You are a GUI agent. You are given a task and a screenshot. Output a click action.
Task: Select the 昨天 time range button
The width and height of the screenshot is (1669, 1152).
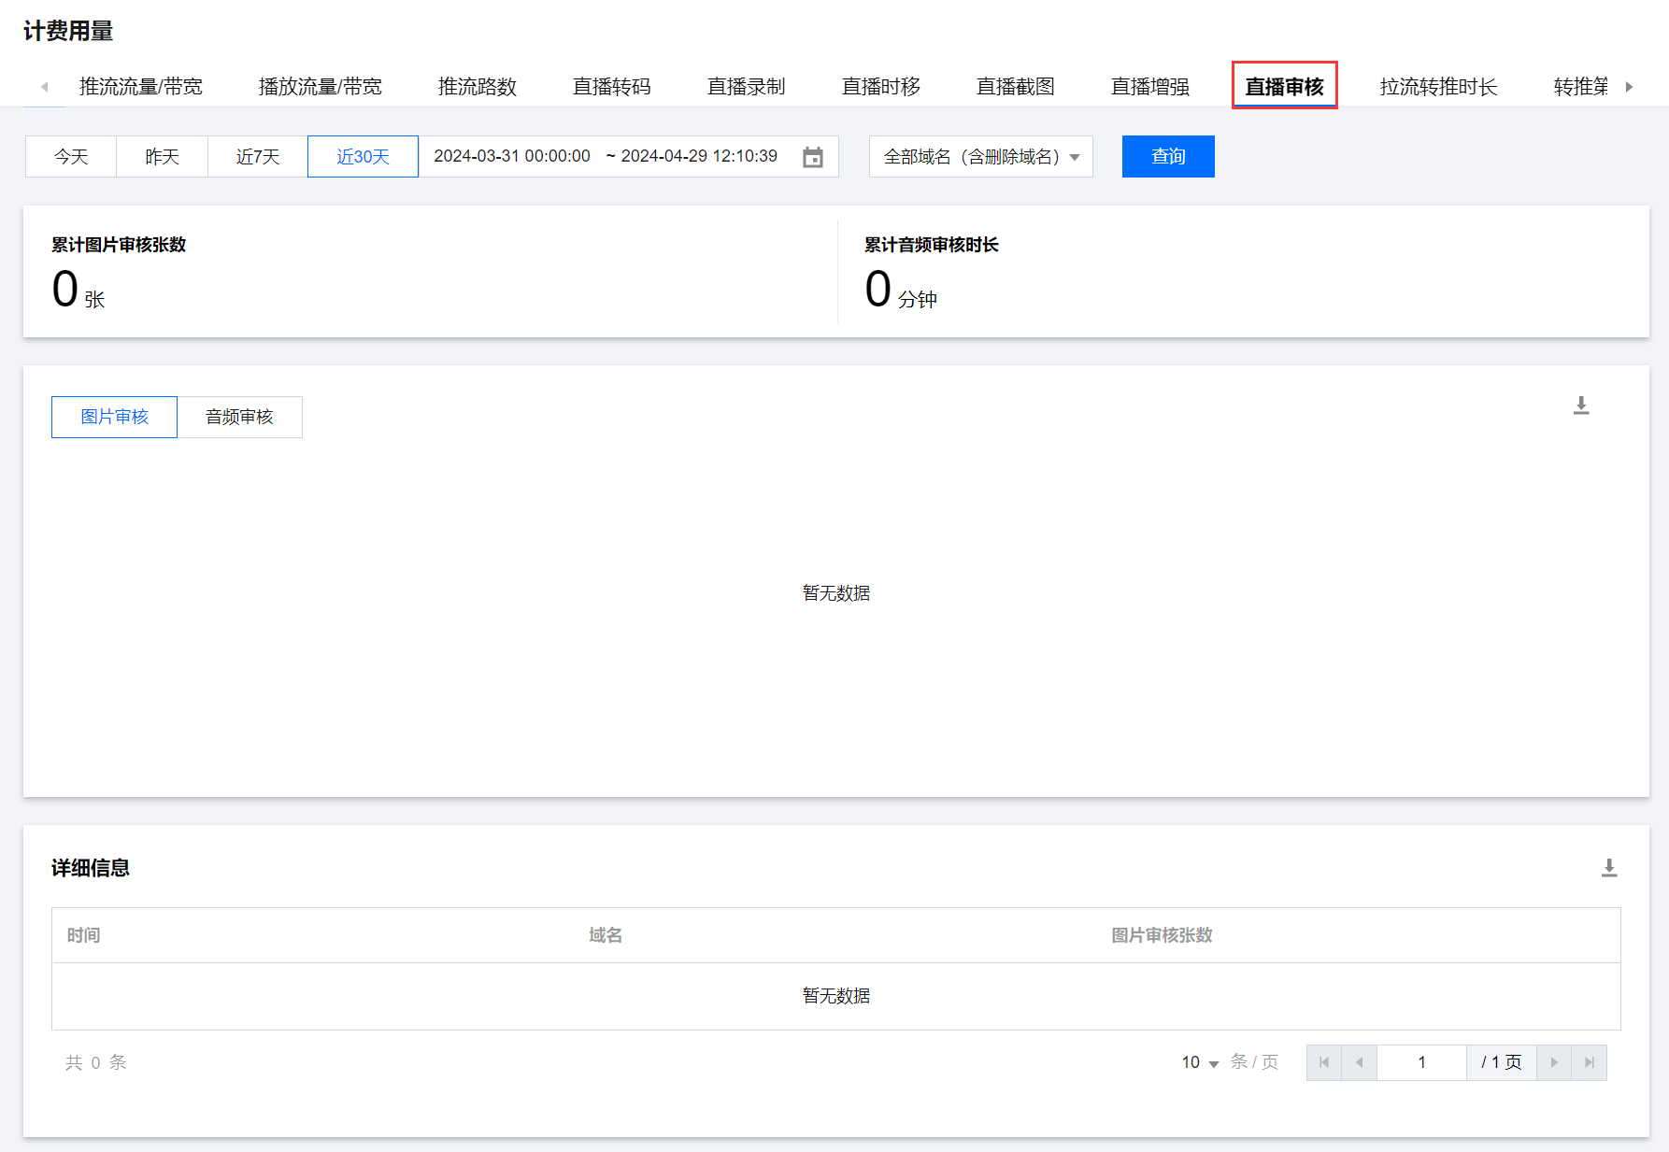(162, 157)
